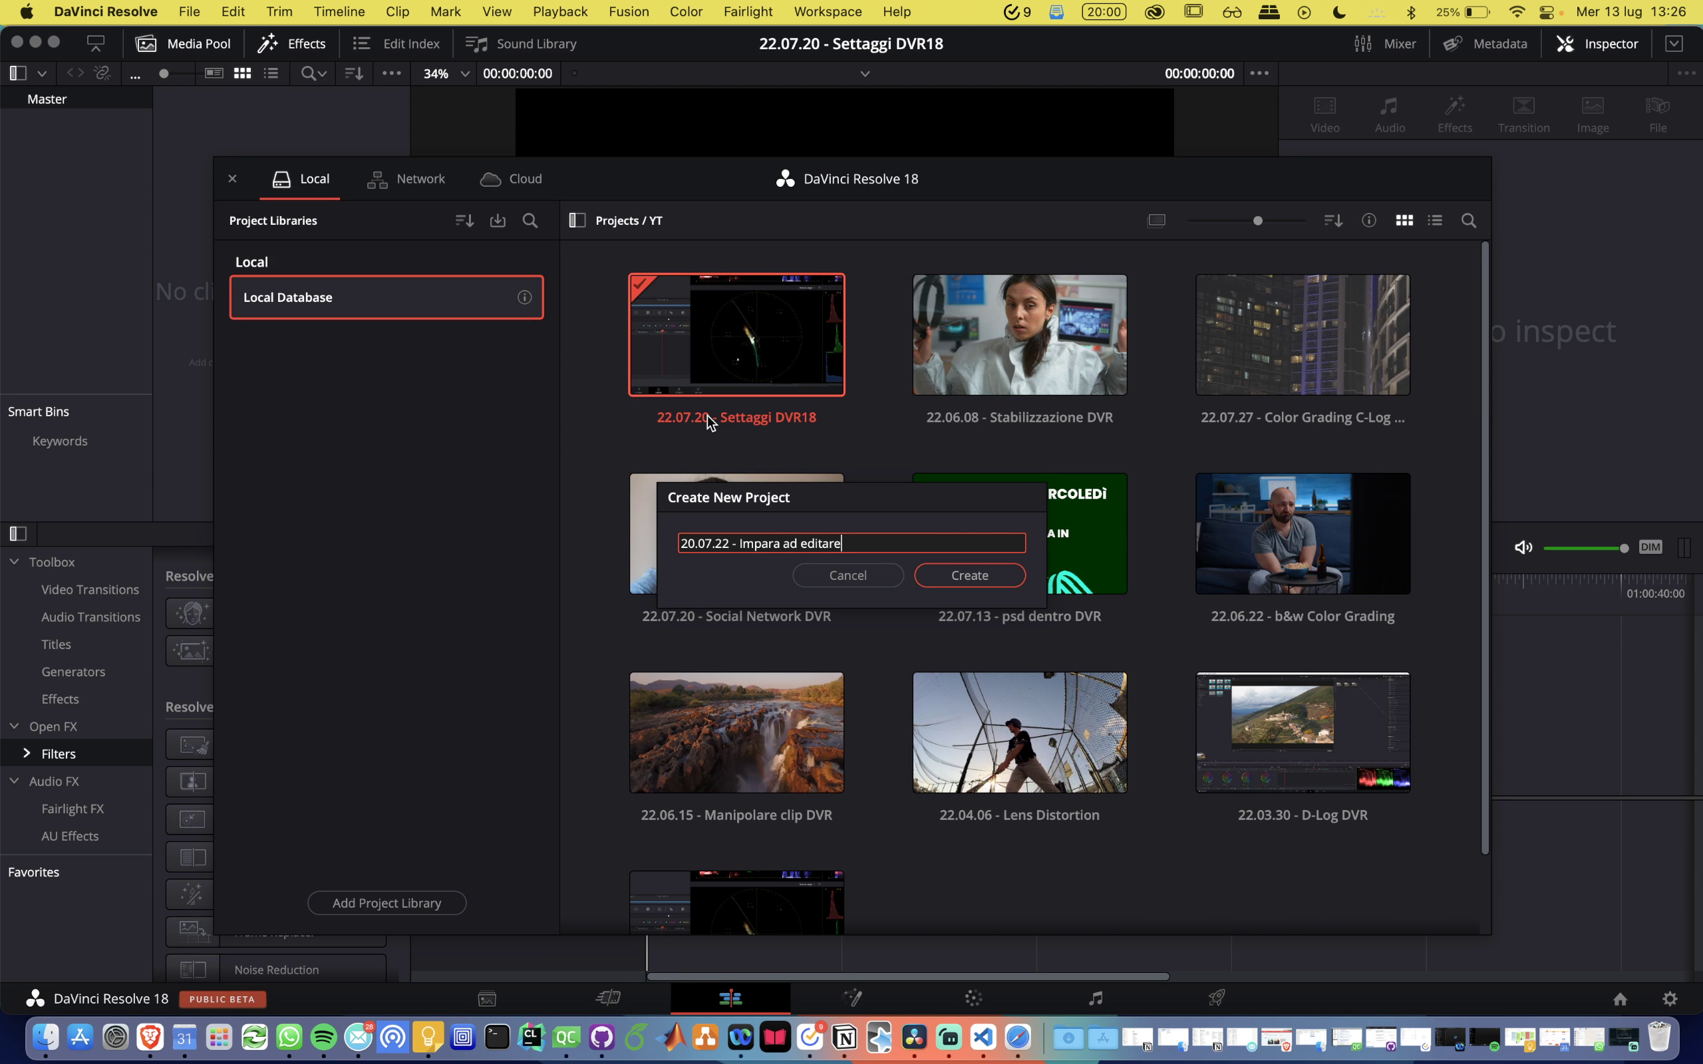The image size is (1703, 1064).
Task: Click the project name input field
Action: (851, 543)
